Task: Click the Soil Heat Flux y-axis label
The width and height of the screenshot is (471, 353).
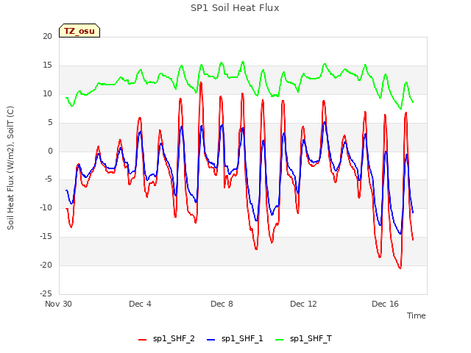Action: coord(10,168)
